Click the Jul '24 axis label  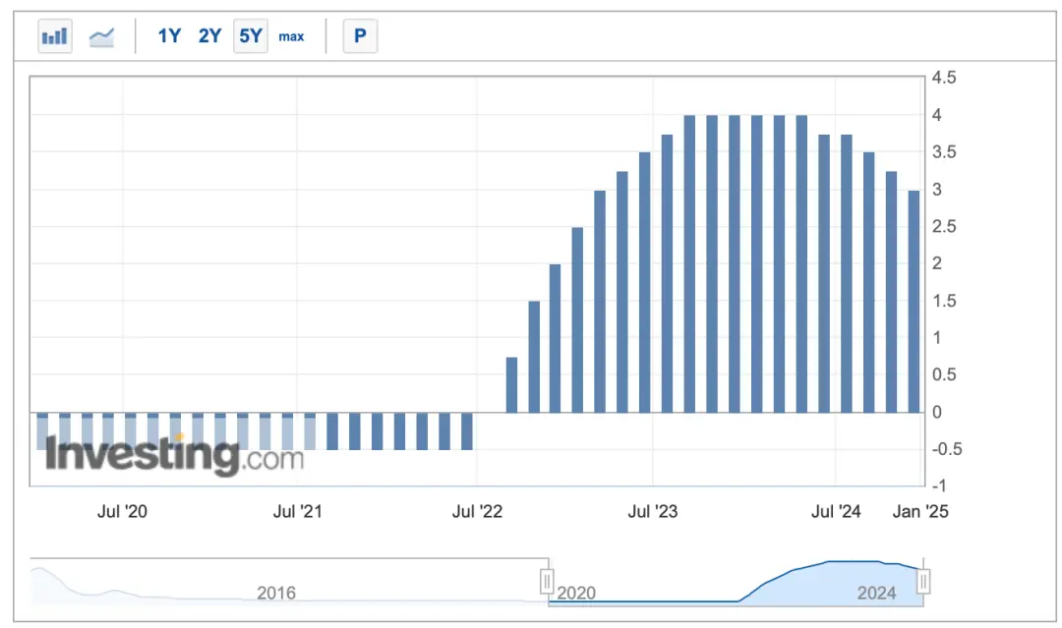tap(836, 512)
